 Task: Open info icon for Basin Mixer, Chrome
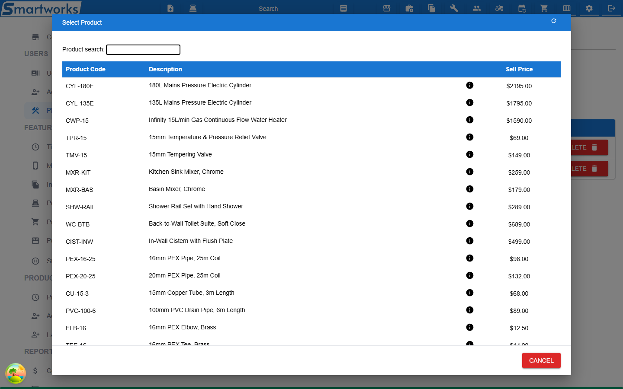click(x=470, y=189)
